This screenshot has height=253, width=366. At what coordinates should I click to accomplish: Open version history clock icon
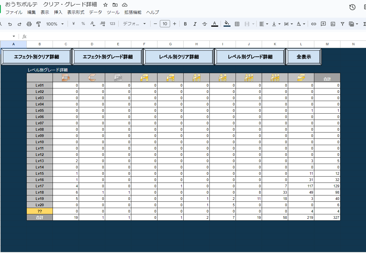[352, 7]
